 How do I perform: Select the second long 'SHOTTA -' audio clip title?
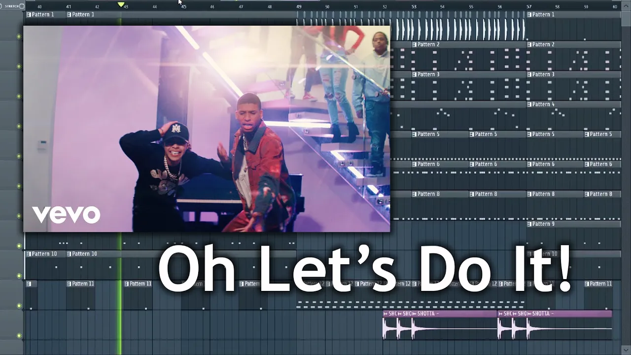pyautogui.click(x=543, y=314)
